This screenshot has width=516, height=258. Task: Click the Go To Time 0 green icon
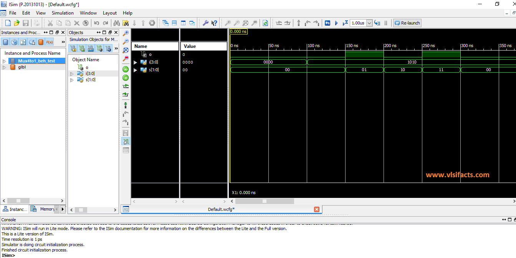pos(125,69)
